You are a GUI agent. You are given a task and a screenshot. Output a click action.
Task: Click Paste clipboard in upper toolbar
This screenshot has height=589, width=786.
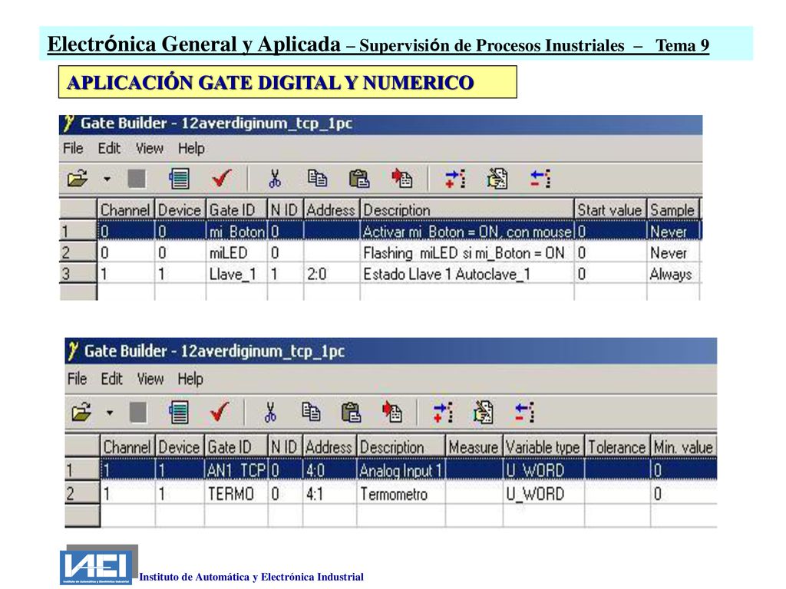(x=359, y=179)
